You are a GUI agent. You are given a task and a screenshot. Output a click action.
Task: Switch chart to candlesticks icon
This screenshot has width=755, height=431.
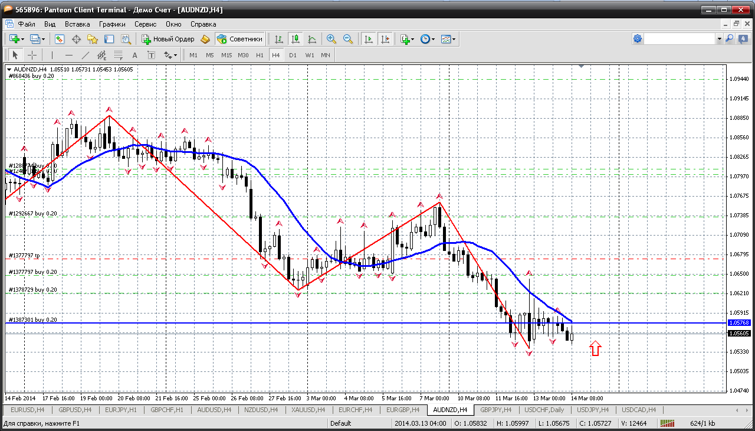(x=296, y=39)
